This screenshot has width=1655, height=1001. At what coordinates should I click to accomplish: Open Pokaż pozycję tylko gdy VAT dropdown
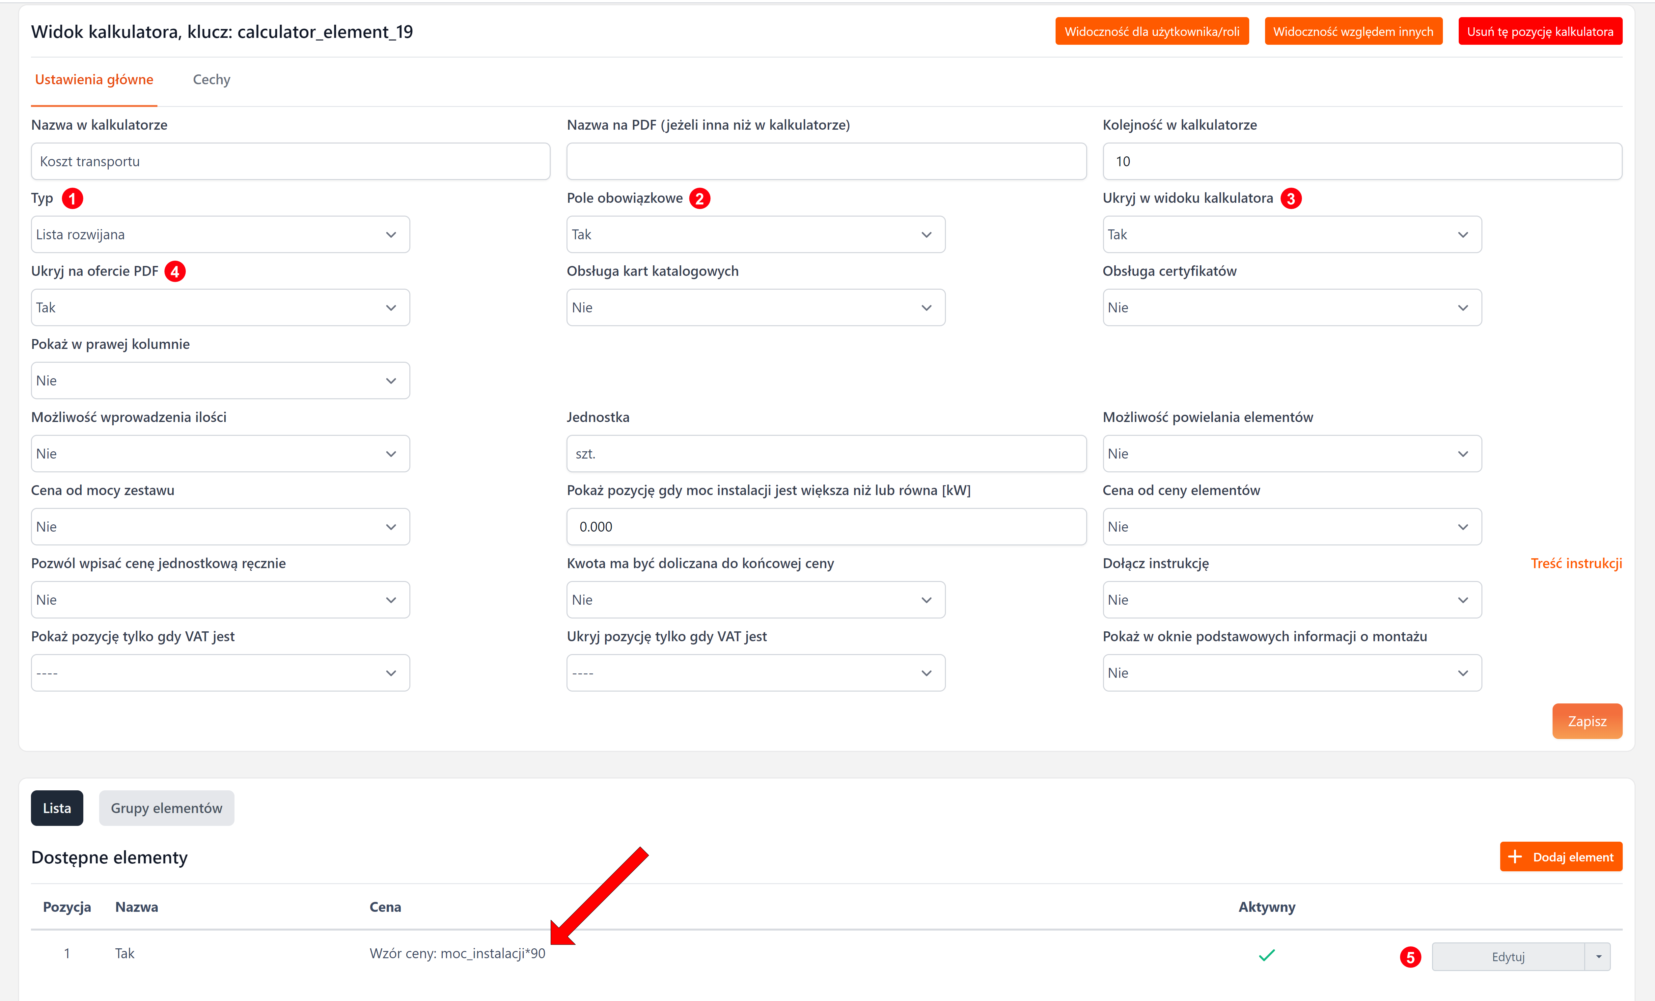click(x=220, y=673)
